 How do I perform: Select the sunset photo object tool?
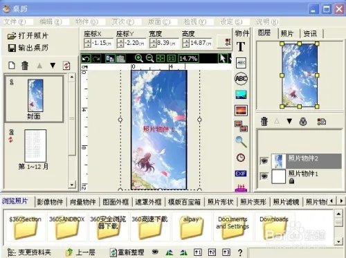241,111
